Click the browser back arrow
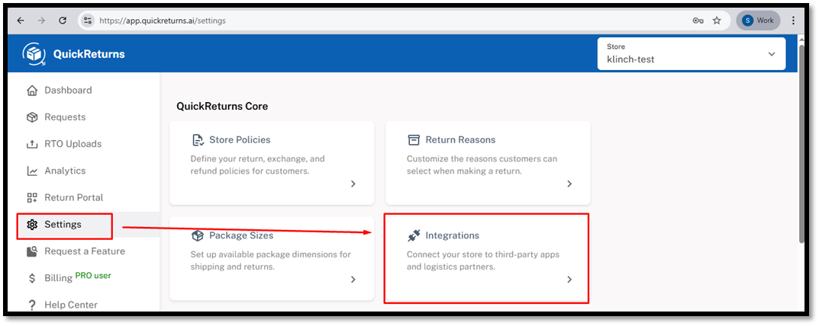Screen dimensions: 819x326 (x=21, y=21)
